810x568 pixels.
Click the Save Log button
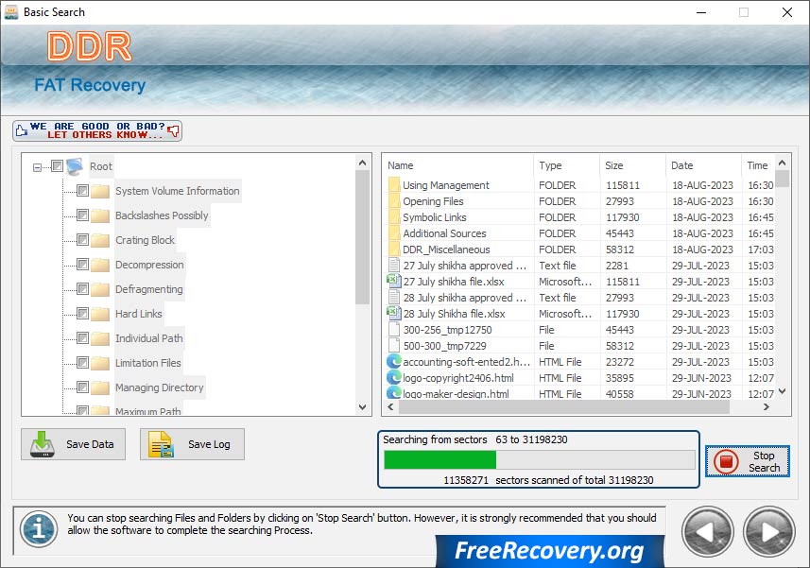[192, 444]
